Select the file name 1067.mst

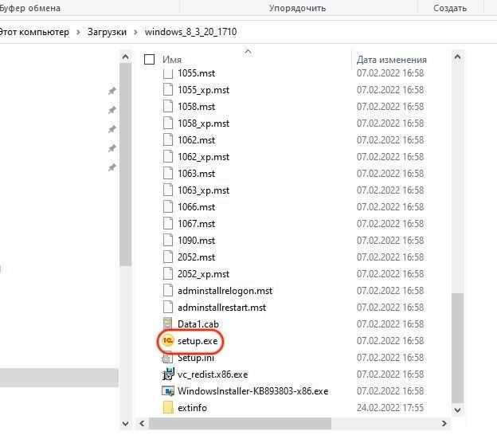pyautogui.click(x=196, y=224)
